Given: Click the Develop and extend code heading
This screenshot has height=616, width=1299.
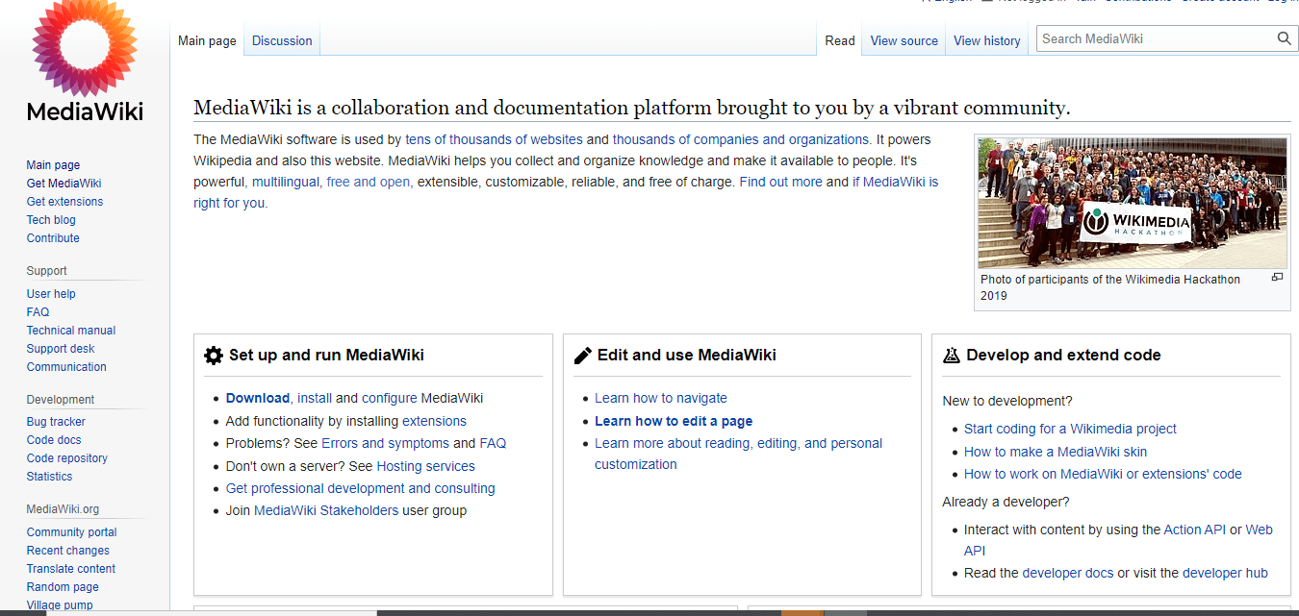Looking at the screenshot, I should point(1063,355).
